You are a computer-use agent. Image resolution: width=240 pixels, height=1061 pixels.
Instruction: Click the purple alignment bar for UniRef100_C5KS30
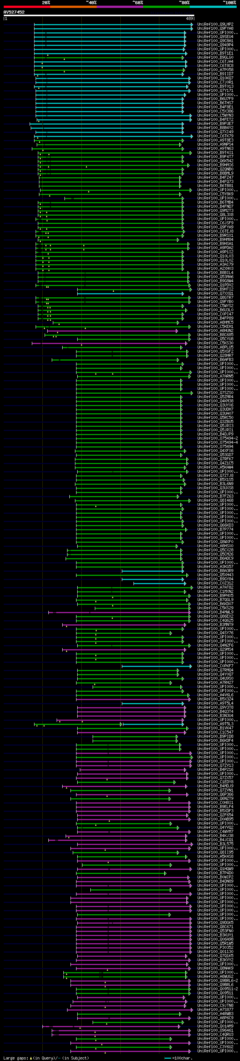[x=110, y=343]
